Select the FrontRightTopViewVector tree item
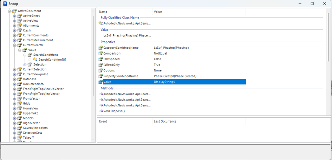Screen dimensions: 332x160 (41, 94)
